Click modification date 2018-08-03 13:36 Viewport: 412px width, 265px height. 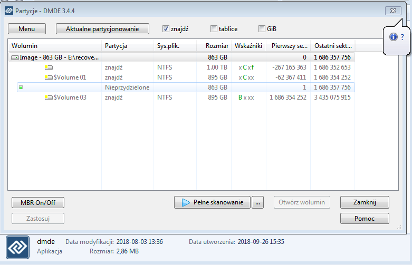(x=139, y=242)
